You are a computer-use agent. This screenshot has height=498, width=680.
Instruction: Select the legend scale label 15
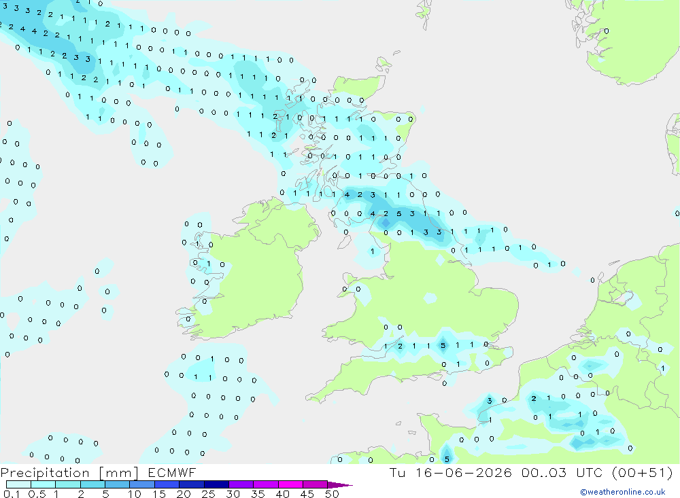coord(158,494)
